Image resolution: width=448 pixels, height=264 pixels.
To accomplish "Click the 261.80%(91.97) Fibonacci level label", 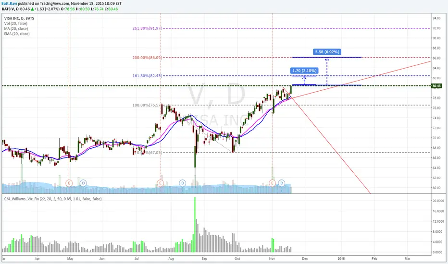I will tap(147, 28).
